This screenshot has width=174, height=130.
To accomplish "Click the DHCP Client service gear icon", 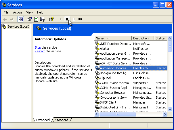I will [x=97, y=102].
